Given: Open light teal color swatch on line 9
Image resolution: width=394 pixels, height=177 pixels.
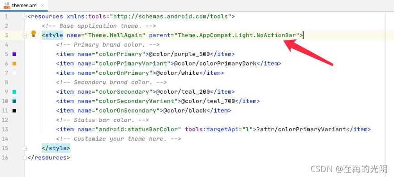Looking at the screenshot, I should tap(14, 92).
